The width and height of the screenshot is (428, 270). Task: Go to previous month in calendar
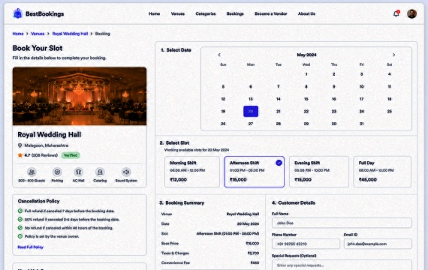[x=219, y=55]
